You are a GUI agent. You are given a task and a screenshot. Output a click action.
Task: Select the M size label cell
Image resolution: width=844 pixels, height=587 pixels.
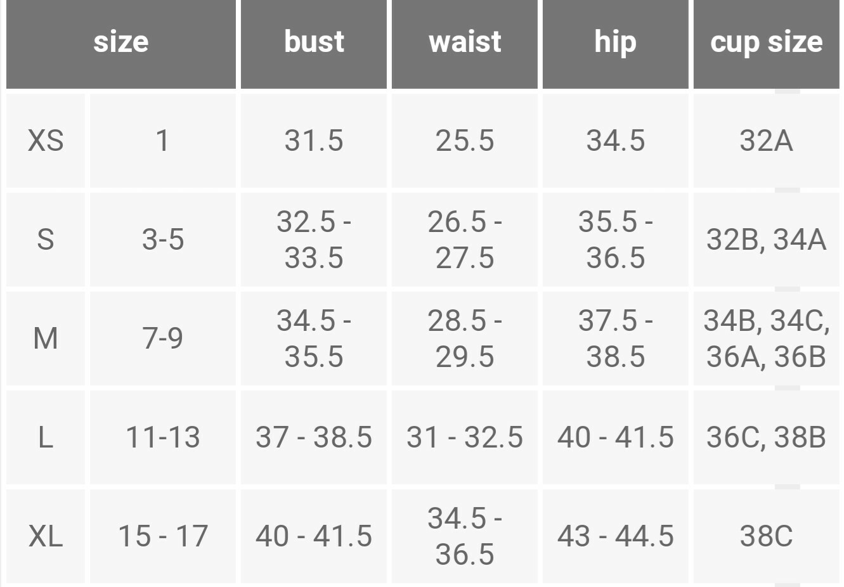(x=46, y=338)
